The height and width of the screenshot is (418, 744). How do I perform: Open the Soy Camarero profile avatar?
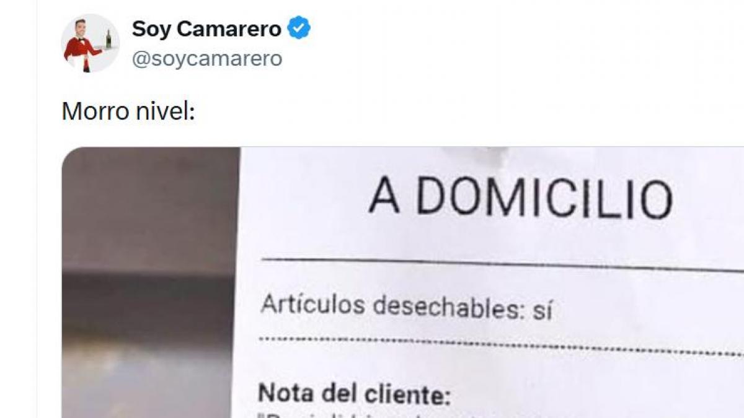tap(91, 43)
